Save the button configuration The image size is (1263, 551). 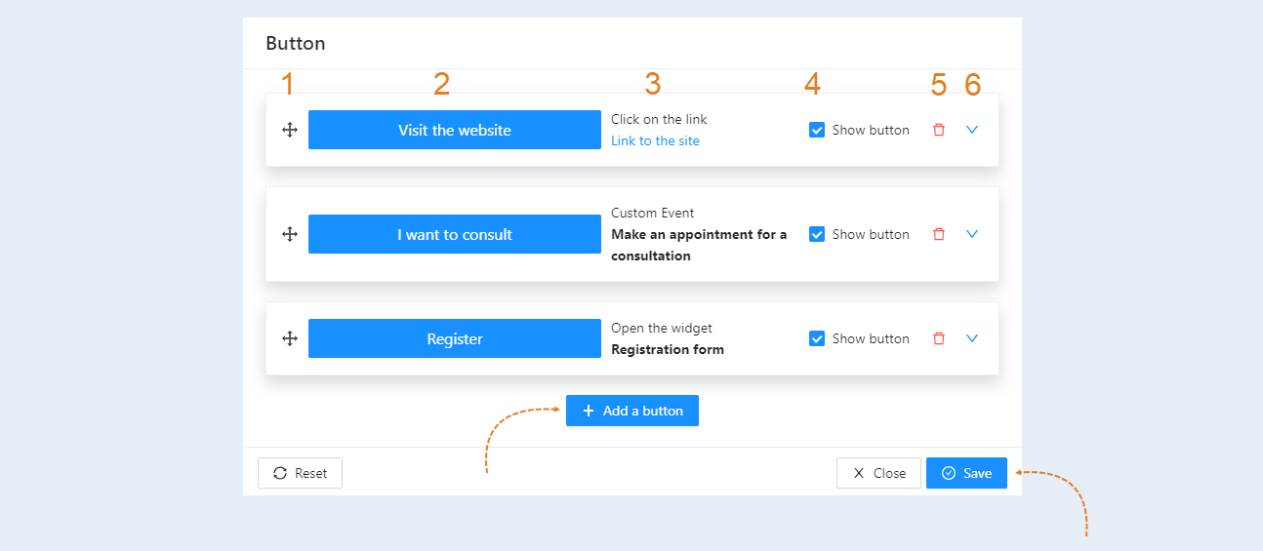966,473
